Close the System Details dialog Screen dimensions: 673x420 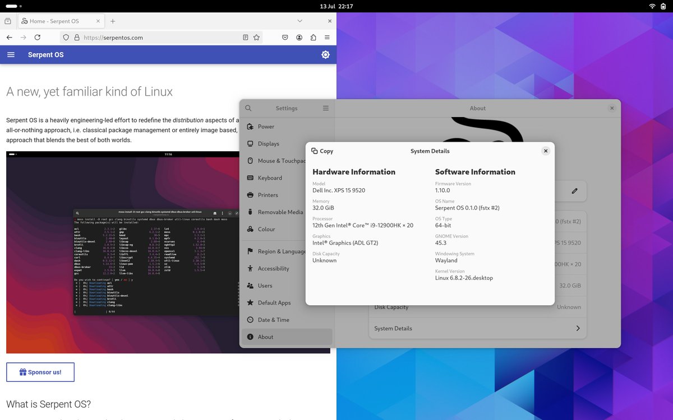(546, 151)
